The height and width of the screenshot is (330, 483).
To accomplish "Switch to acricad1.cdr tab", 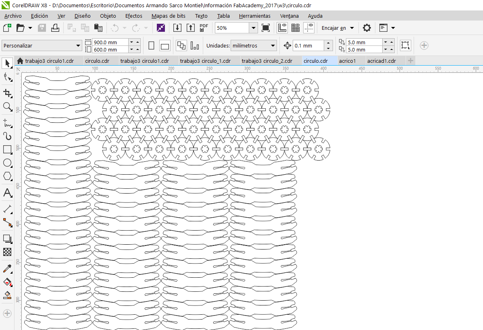I will (381, 61).
